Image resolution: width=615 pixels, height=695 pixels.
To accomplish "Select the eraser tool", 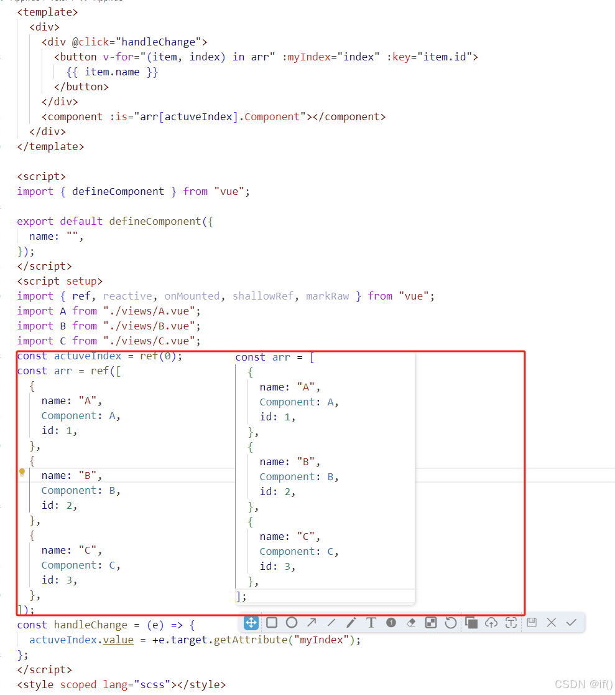I will click(x=411, y=622).
